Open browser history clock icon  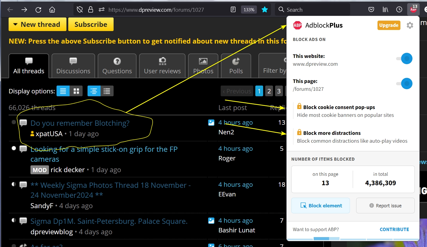point(399,10)
